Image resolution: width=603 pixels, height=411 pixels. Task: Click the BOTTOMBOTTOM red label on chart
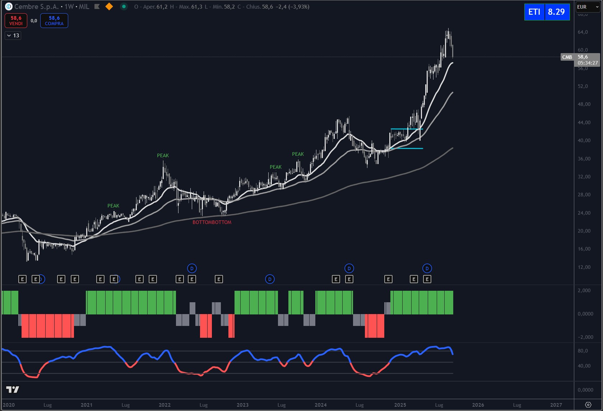(x=212, y=223)
